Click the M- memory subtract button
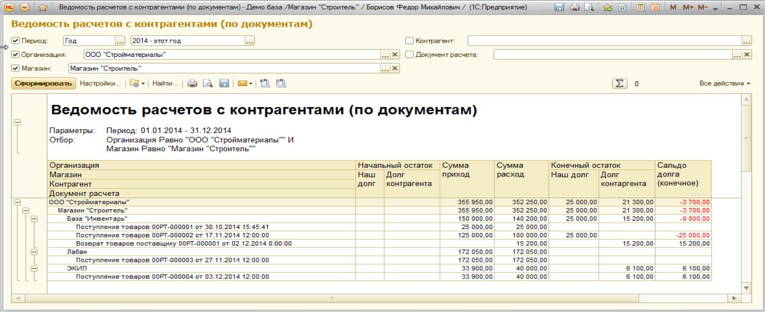The image size is (765, 312). pyautogui.click(x=703, y=7)
